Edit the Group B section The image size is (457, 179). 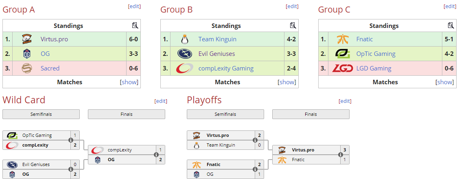[x=292, y=6]
